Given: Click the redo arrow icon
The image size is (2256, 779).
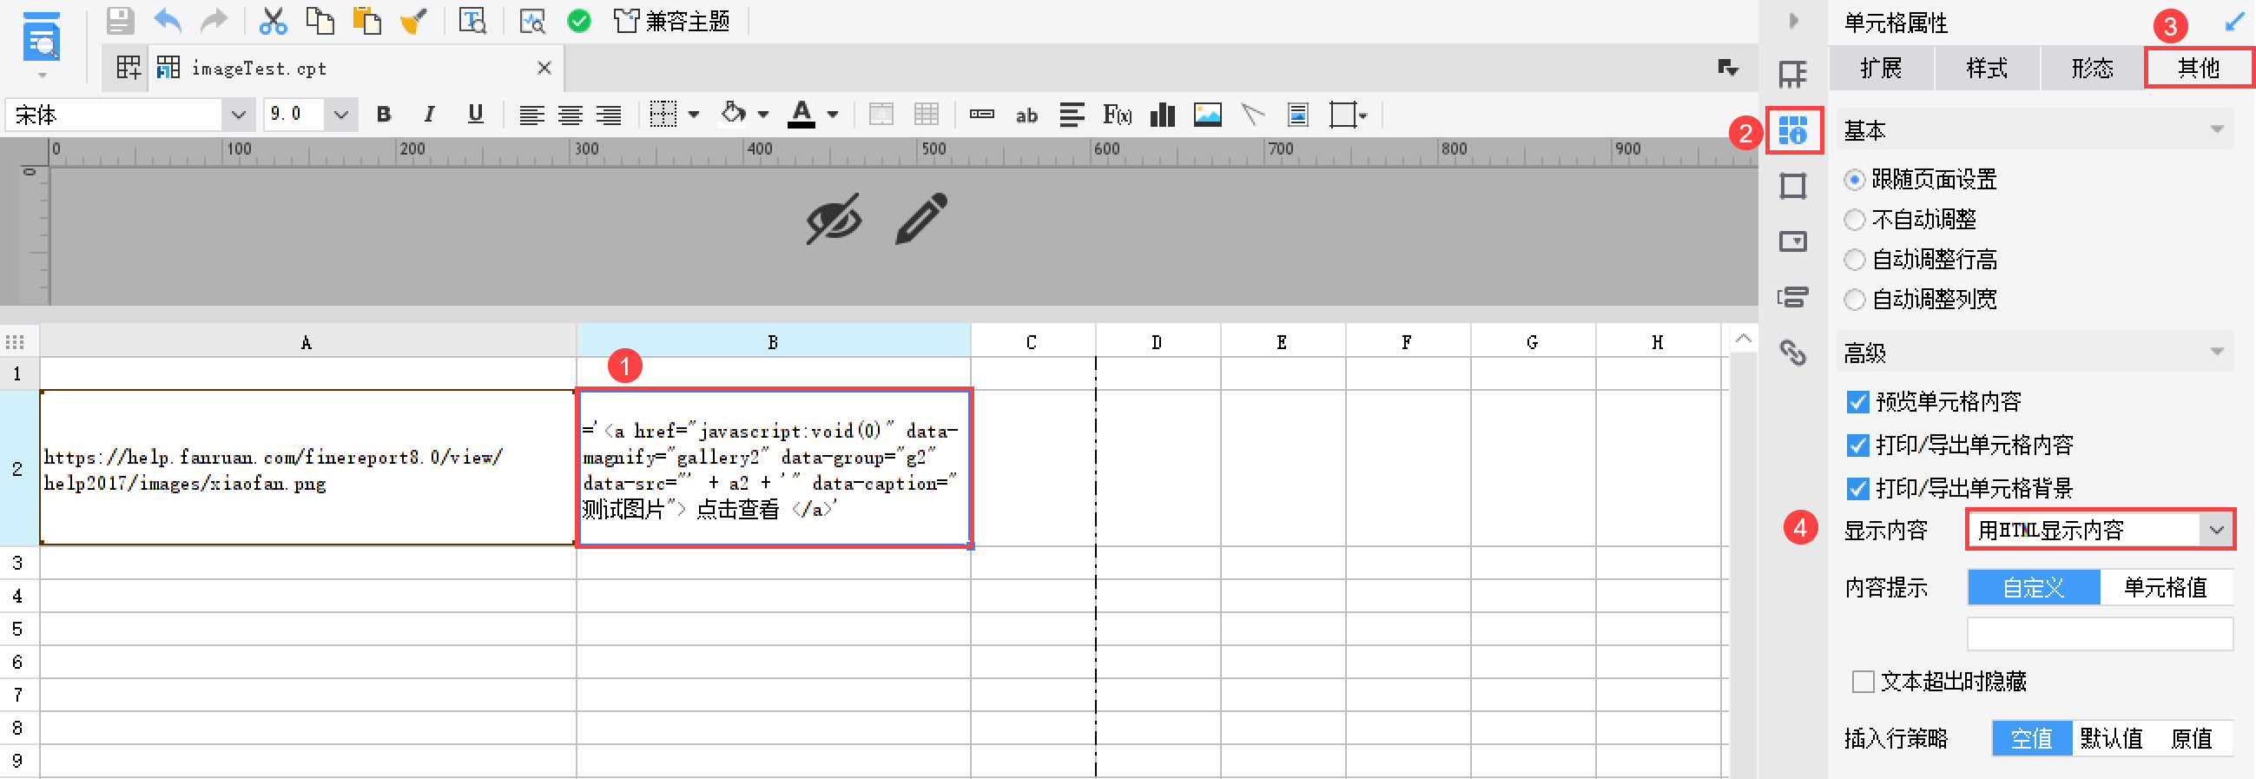Looking at the screenshot, I should click(x=214, y=20).
